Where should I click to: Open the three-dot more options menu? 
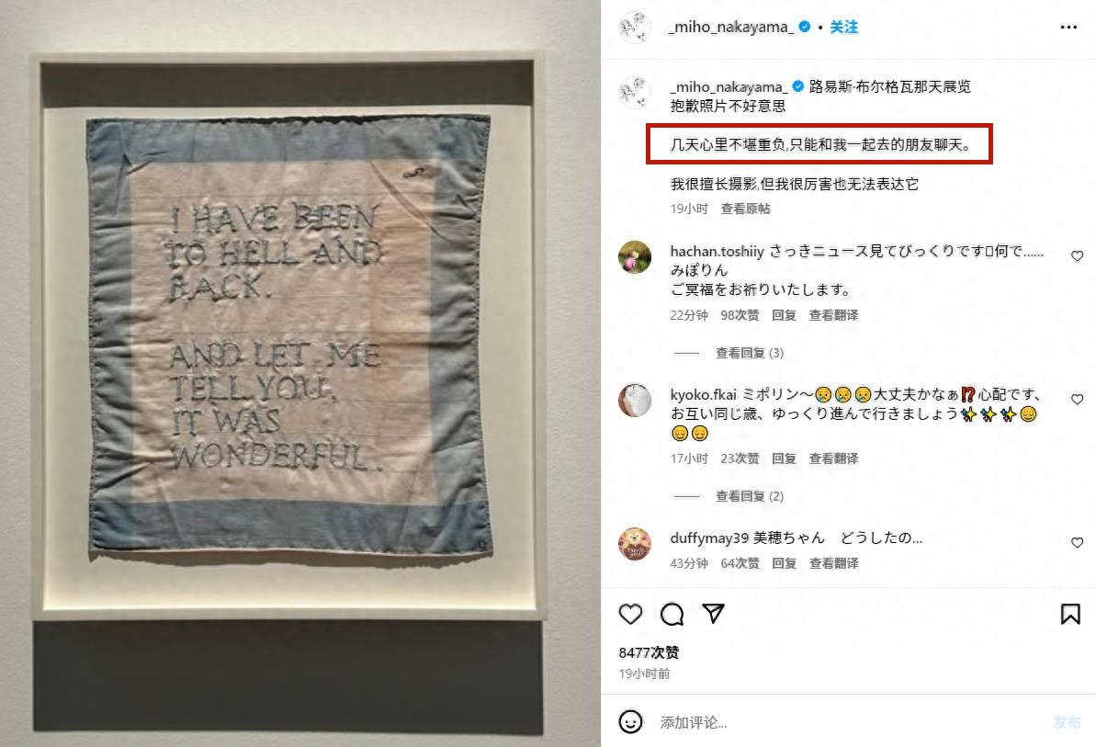point(1068,28)
